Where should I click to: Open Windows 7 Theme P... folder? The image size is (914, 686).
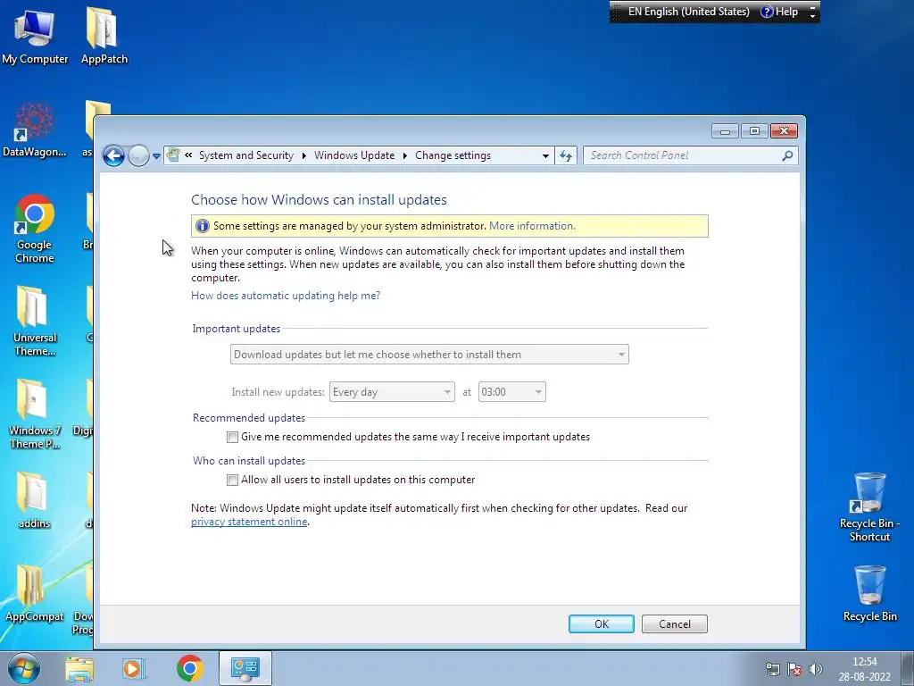(x=35, y=414)
